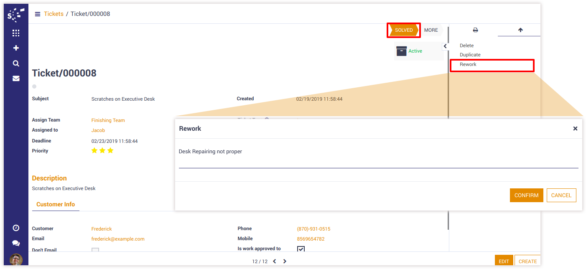This screenshot has height=269, width=586.
Task: Switch to the Customer Info tab
Action: (56, 204)
